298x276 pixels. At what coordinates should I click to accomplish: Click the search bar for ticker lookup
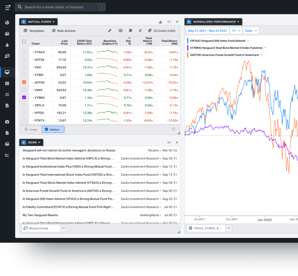click(60, 7)
